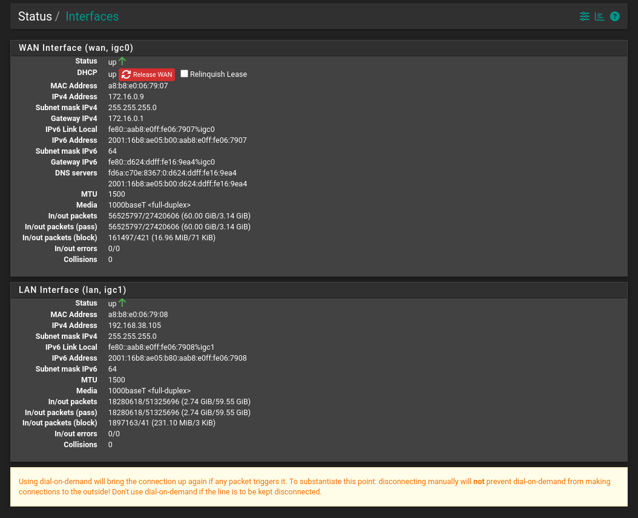Click the Status breadcrumb item

35,16
